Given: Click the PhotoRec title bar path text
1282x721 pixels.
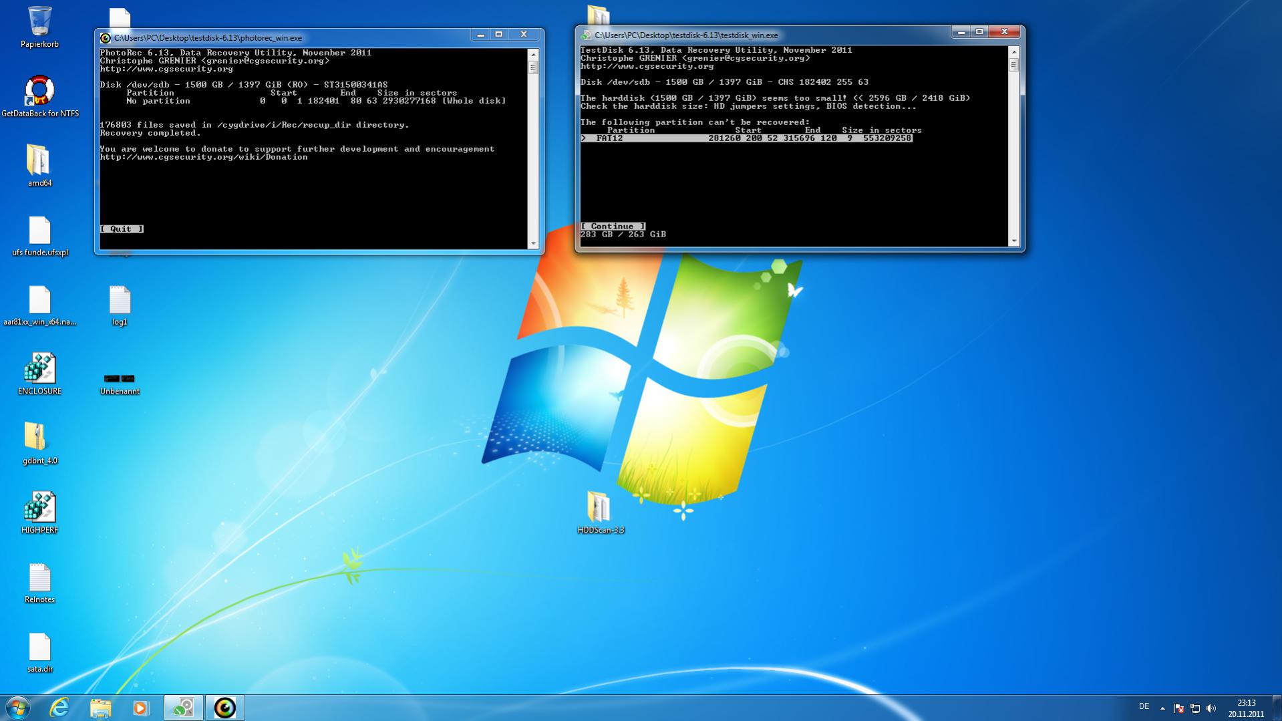Looking at the screenshot, I should (208, 38).
